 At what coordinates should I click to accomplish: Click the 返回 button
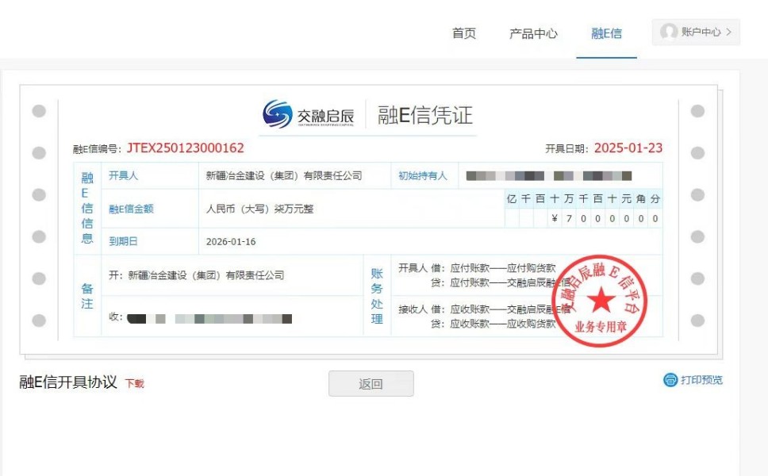pyautogui.click(x=371, y=383)
